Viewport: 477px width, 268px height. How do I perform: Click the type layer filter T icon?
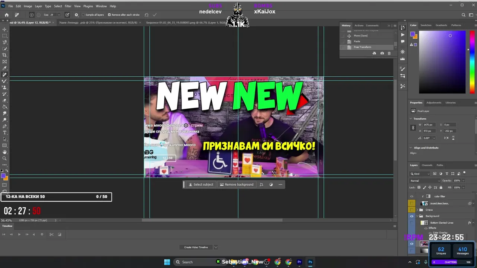click(x=447, y=174)
